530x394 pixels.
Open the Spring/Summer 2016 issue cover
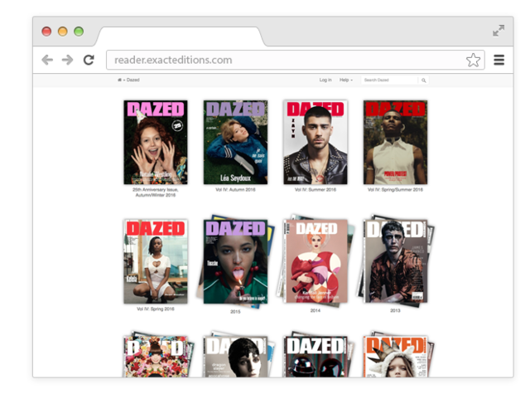[395, 142]
